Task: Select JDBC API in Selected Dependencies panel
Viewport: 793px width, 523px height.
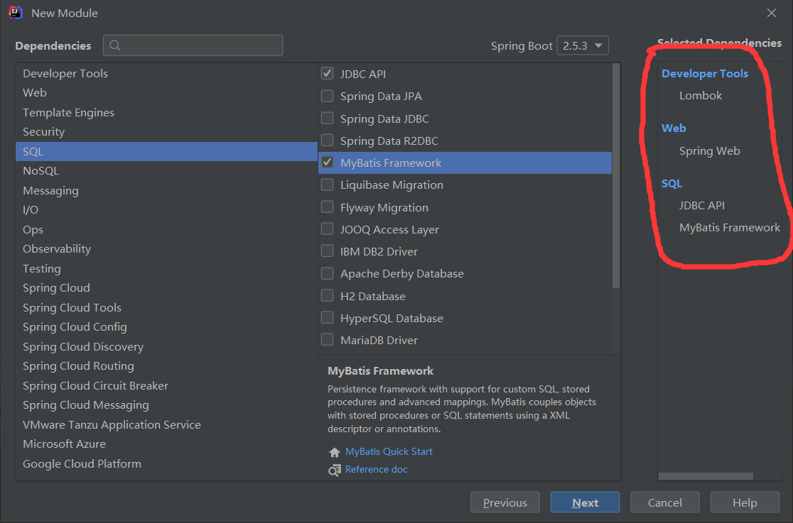Action: [702, 205]
